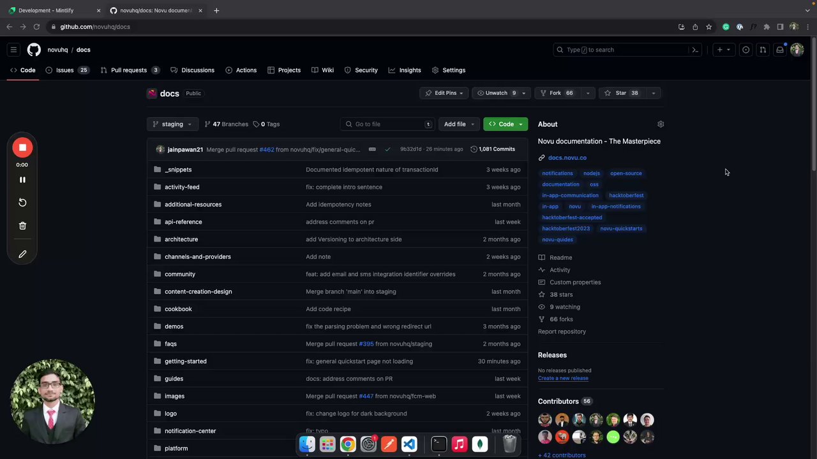Click the Go to file search field
Viewport: 817px width, 459px height.
pyautogui.click(x=387, y=124)
